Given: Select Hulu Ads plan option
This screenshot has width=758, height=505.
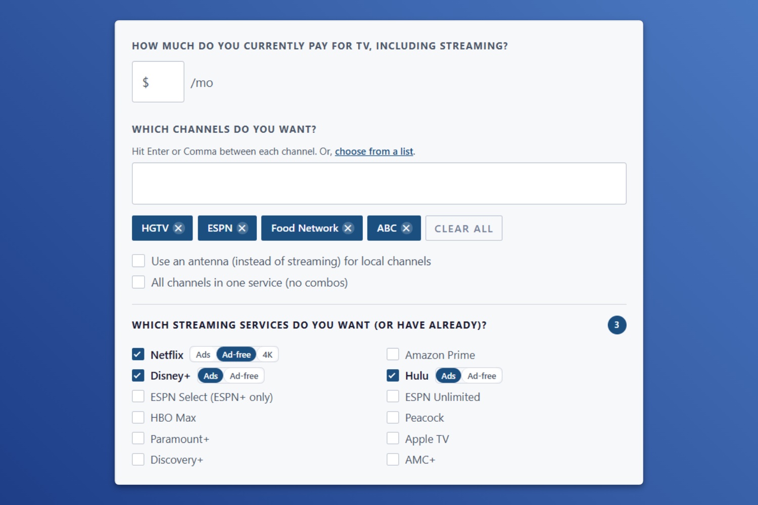Looking at the screenshot, I should (x=448, y=376).
